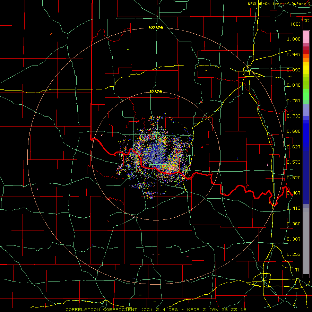Screen dimensions: 312x312
Task: Click the "100 NMI" range ring label
Action: point(156,27)
